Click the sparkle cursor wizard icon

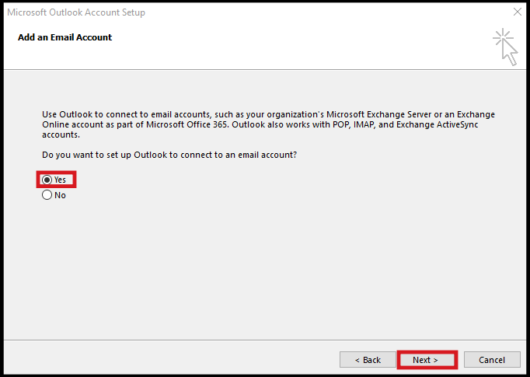(505, 47)
